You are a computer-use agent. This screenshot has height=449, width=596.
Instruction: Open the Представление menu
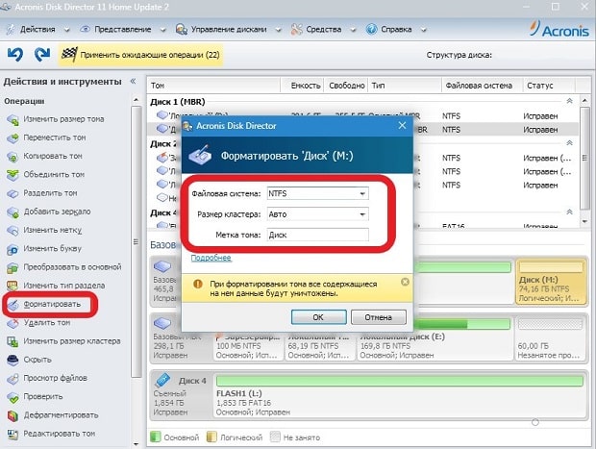(x=123, y=29)
